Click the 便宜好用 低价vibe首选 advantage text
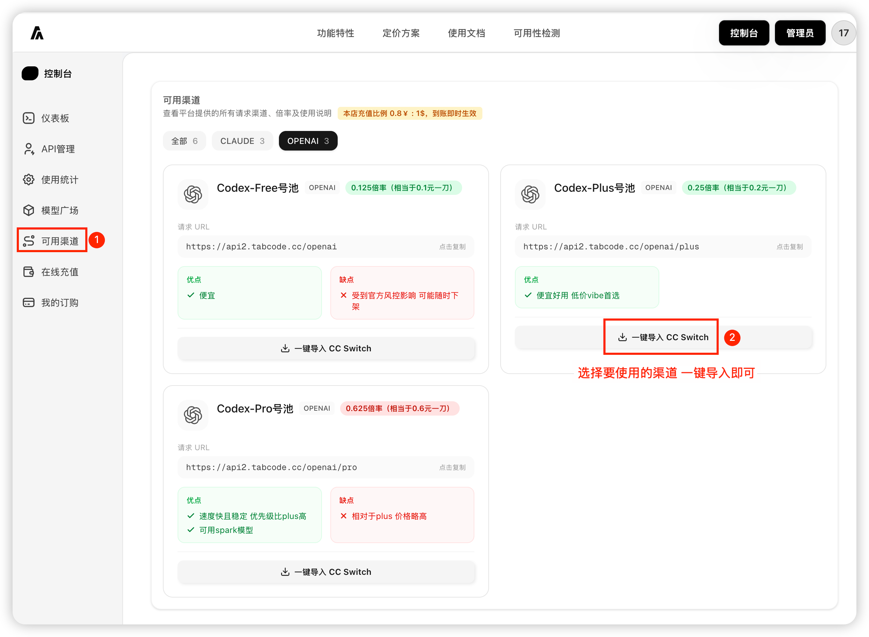The image size is (869, 637). [x=578, y=296]
